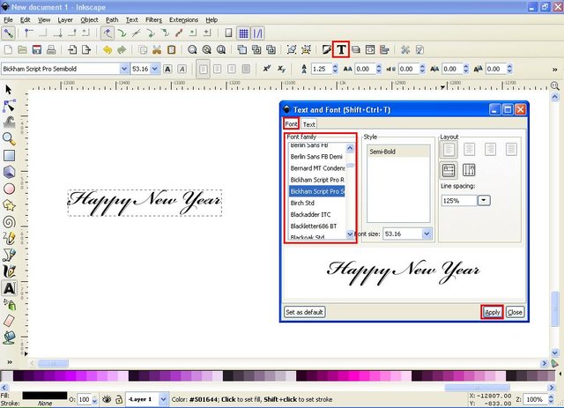Set left alignment in dialog Layout
This screenshot has height=408, width=564.
tap(449, 149)
